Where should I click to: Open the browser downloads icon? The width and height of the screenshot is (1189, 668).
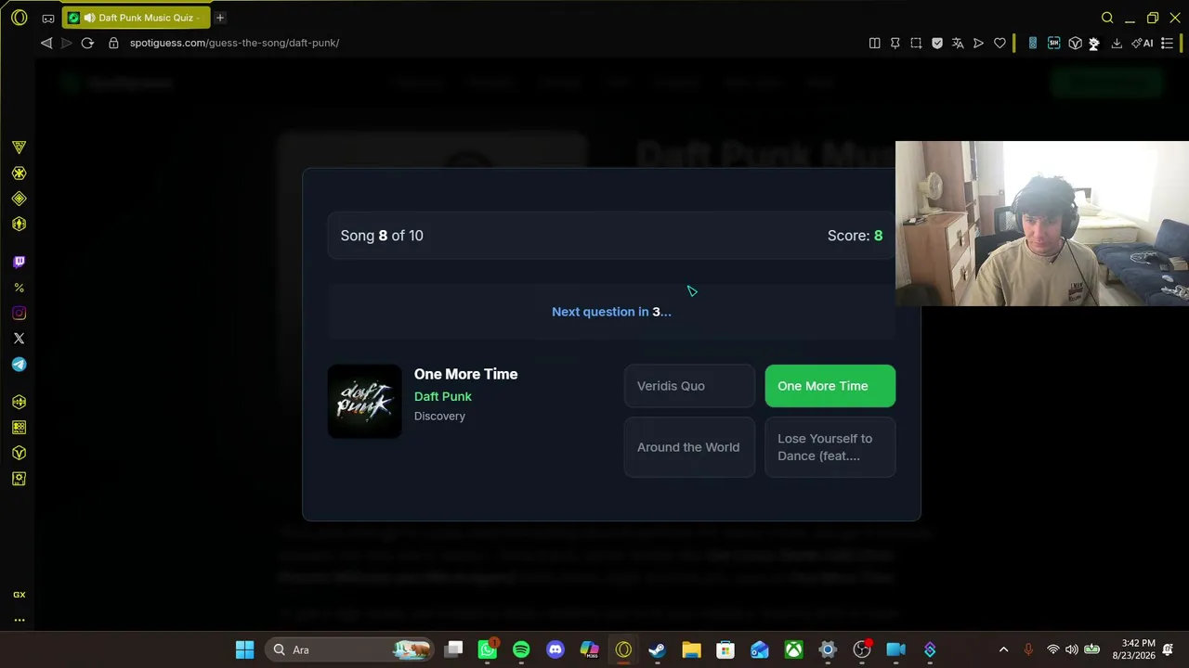pyautogui.click(x=1117, y=43)
